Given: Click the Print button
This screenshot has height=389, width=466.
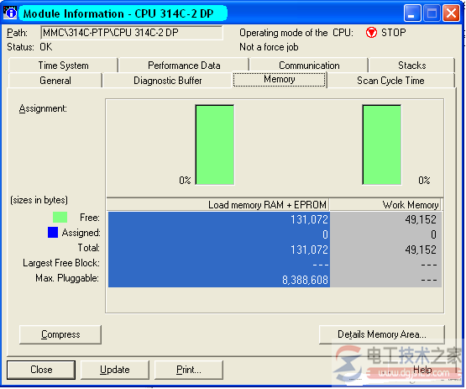Looking at the screenshot, I should tap(189, 370).
